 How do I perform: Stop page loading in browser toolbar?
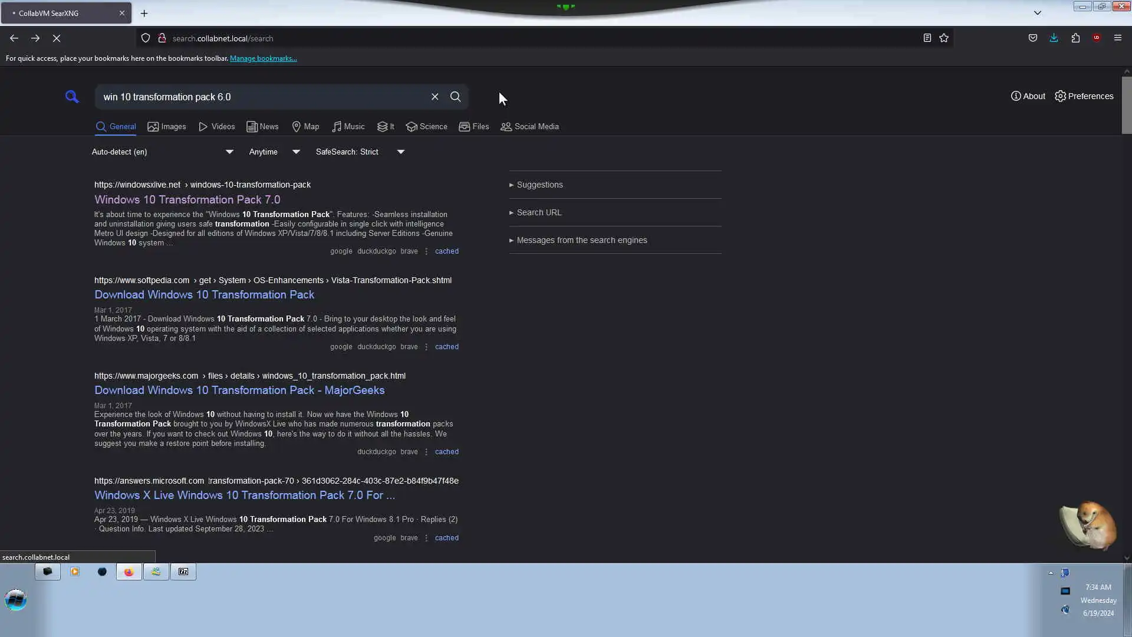(57, 38)
